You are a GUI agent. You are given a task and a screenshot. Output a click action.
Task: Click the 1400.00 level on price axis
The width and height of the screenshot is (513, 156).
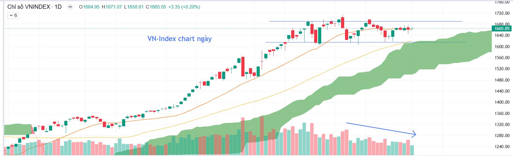pyautogui.click(x=502, y=102)
